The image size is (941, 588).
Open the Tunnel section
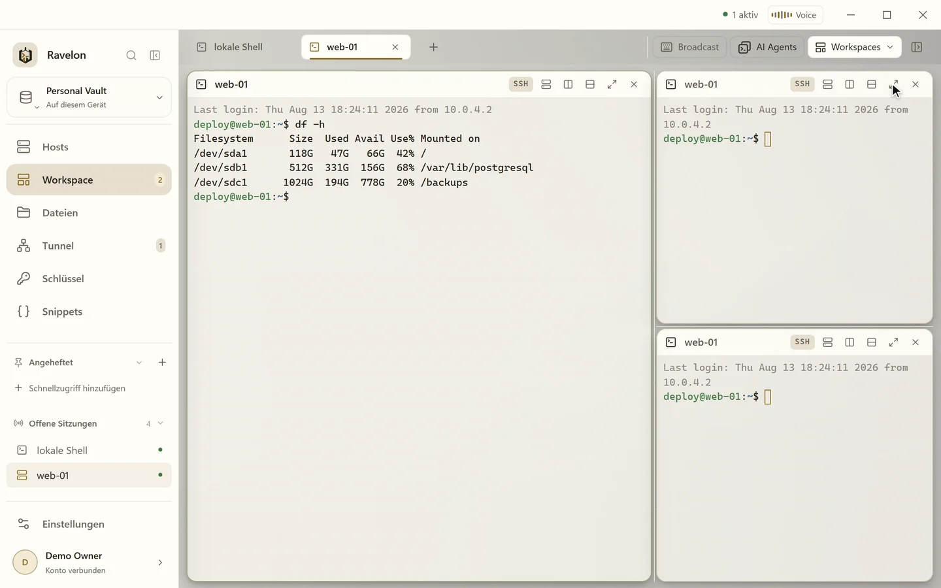click(x=89, y=246)
